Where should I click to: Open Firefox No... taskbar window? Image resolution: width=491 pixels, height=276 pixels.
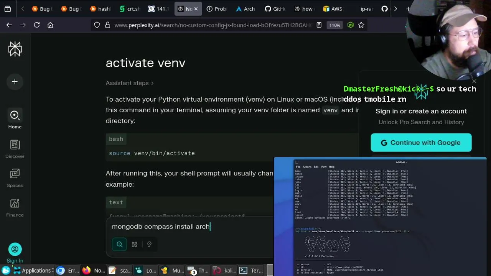point(94,271)
